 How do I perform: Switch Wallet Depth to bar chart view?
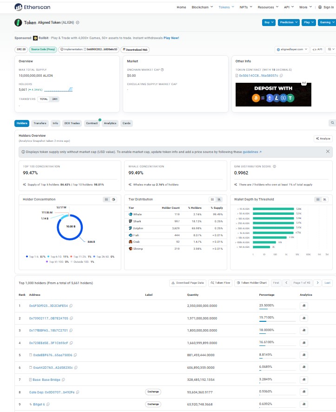pyautogui.click(x=325, y=199)
